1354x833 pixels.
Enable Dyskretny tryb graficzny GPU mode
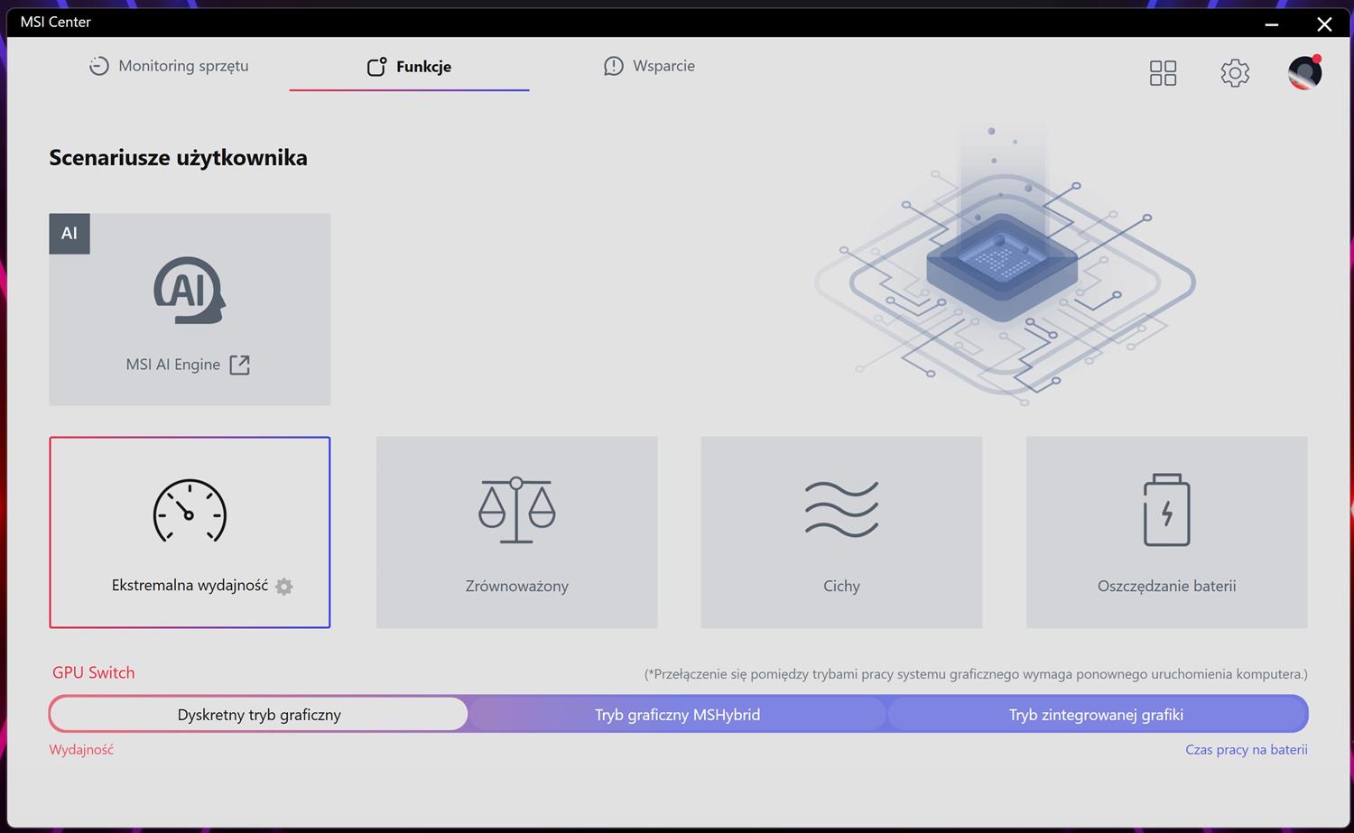tap(259, 715)
